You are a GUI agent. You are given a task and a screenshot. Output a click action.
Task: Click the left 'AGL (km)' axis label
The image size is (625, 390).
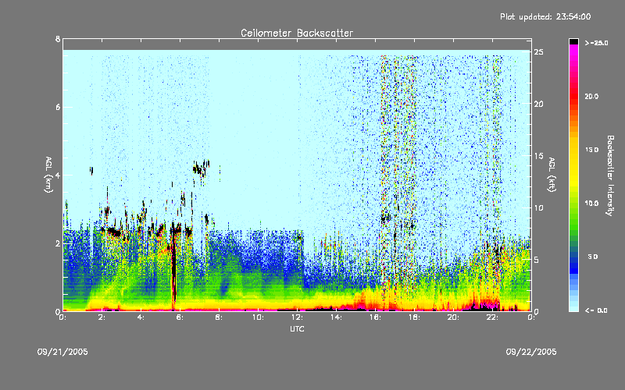pos(48,175)
